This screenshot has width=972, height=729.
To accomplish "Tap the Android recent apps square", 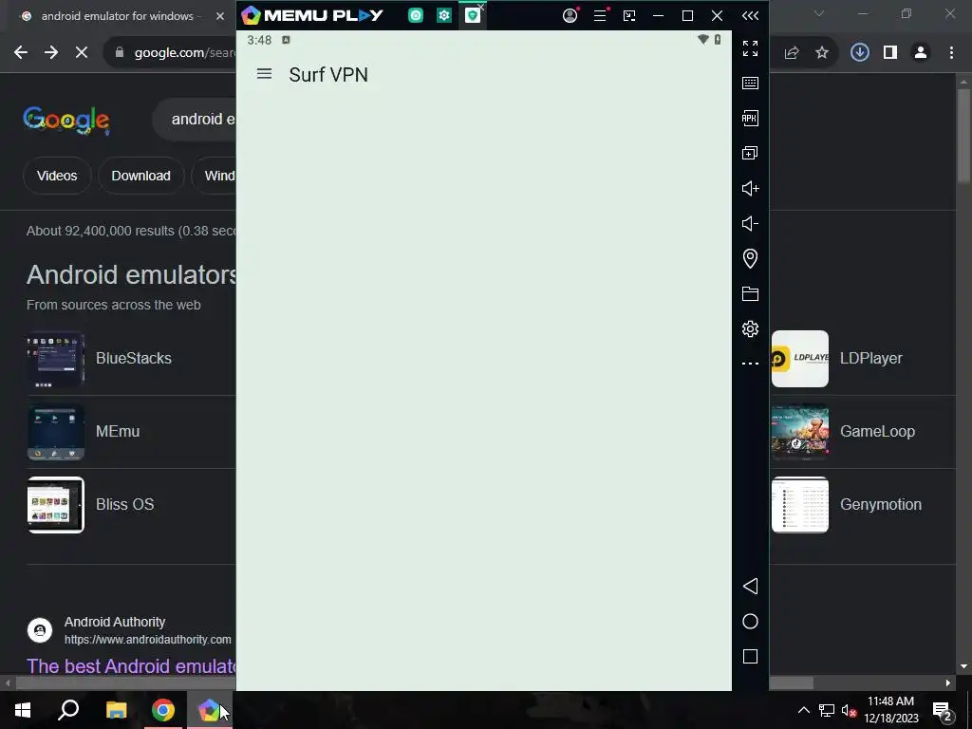I will pos(750,657).
